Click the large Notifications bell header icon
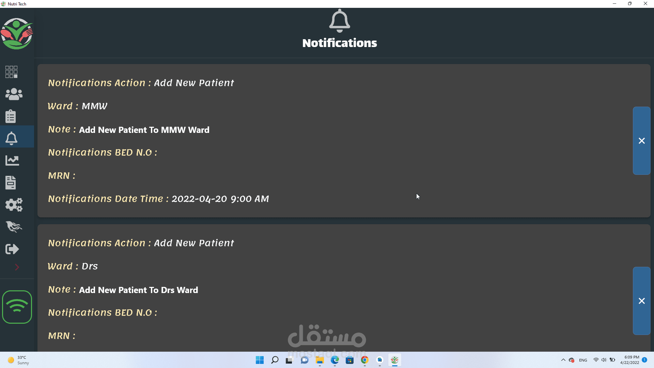 point(339,21)
